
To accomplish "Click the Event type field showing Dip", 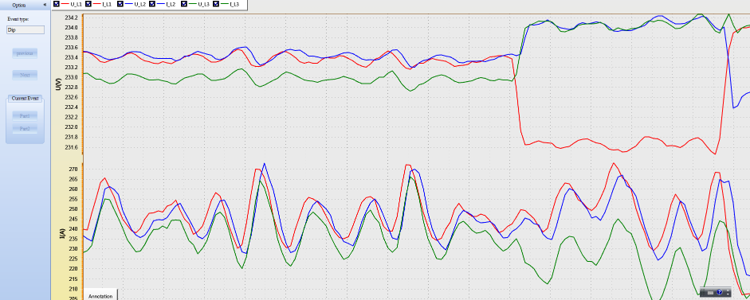I will point(26,29).
